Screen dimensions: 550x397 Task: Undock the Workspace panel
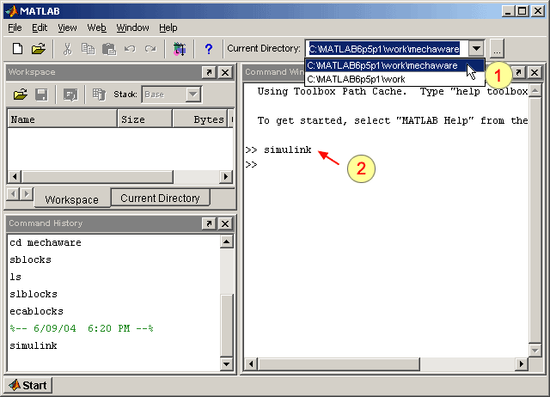point(210,72)
